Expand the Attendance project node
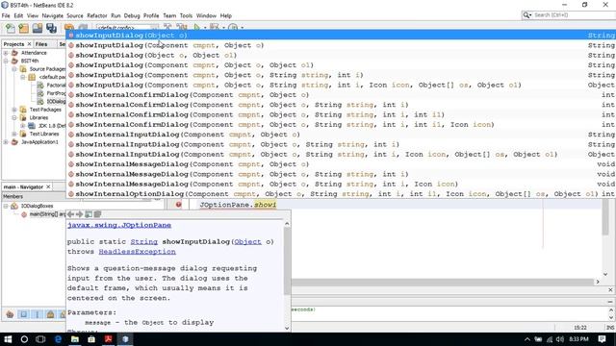616x346 pixels. tap(6, 53)
